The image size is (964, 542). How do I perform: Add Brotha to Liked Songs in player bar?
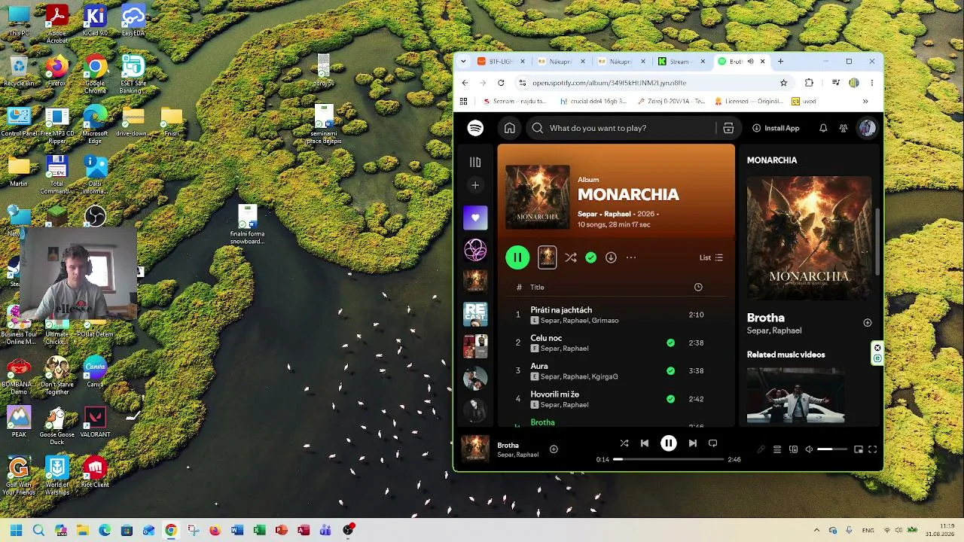point(554,449)
